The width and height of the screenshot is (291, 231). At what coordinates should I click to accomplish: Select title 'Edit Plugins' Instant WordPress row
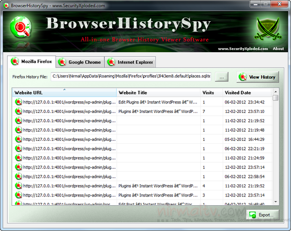(158, 102)
